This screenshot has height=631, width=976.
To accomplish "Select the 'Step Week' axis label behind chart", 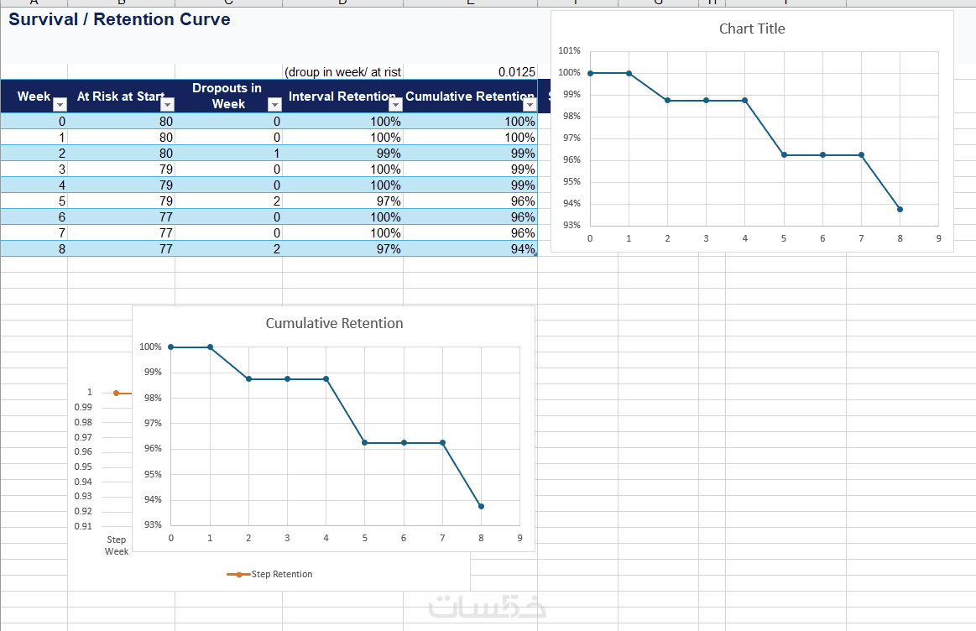I will tap(117, 545).
